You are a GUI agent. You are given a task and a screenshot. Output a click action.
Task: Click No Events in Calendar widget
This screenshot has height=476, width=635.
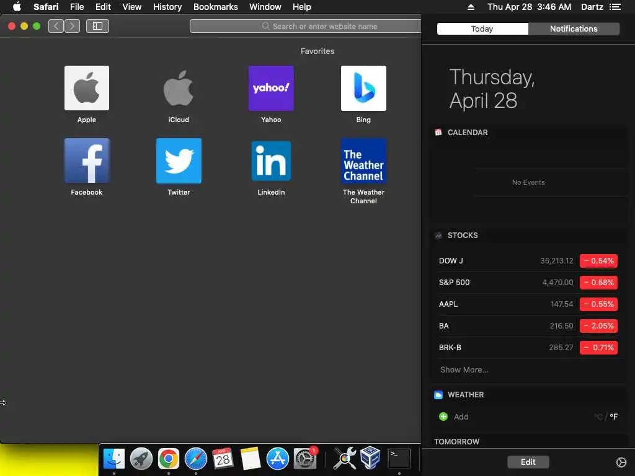[528, 183]
